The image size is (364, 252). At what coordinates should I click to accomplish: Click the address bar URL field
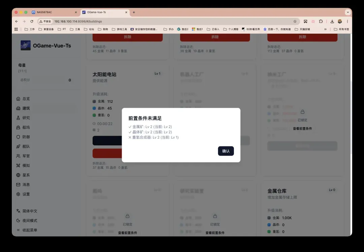click(x=169, y=21)
